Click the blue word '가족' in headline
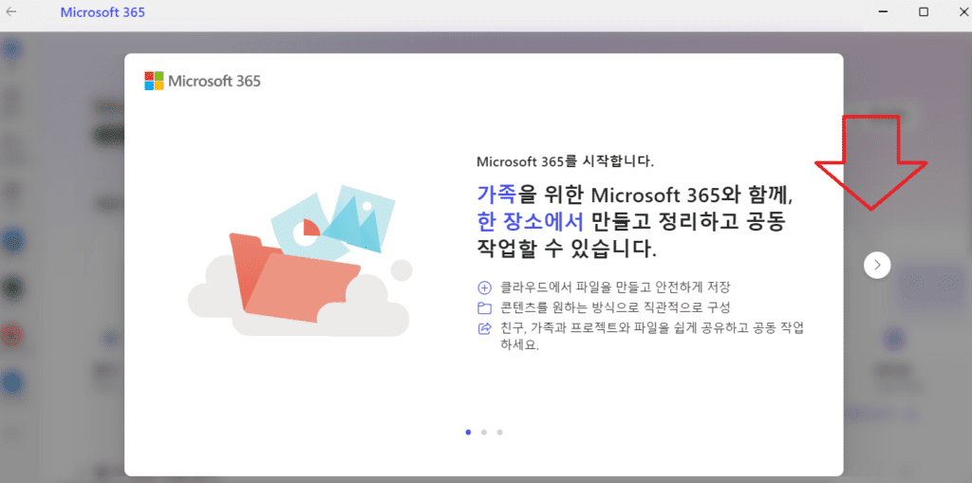 (496, 195)
